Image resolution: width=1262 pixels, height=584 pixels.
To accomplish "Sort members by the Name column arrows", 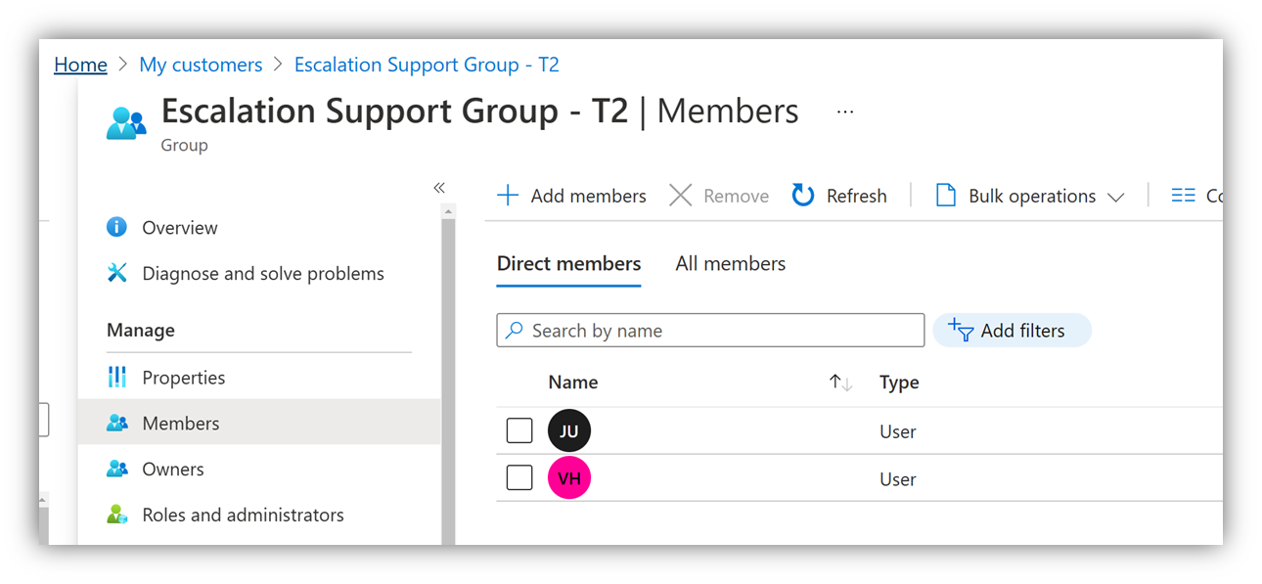I will [840, 382].
